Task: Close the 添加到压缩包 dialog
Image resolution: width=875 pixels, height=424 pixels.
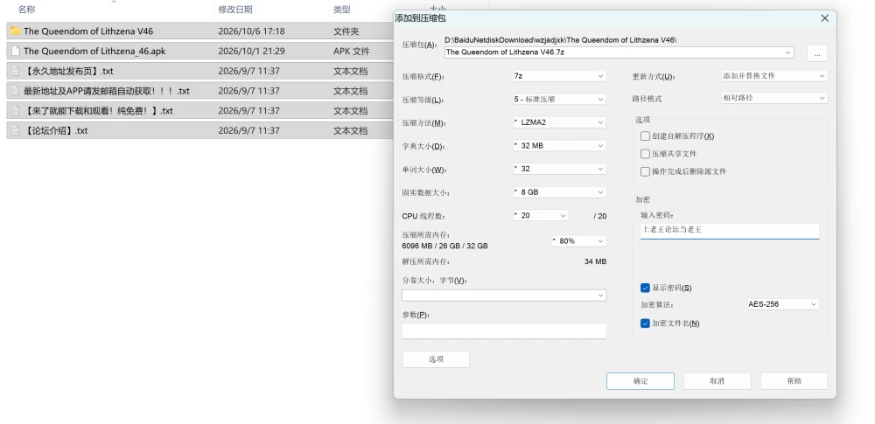Action: [825, 18]
